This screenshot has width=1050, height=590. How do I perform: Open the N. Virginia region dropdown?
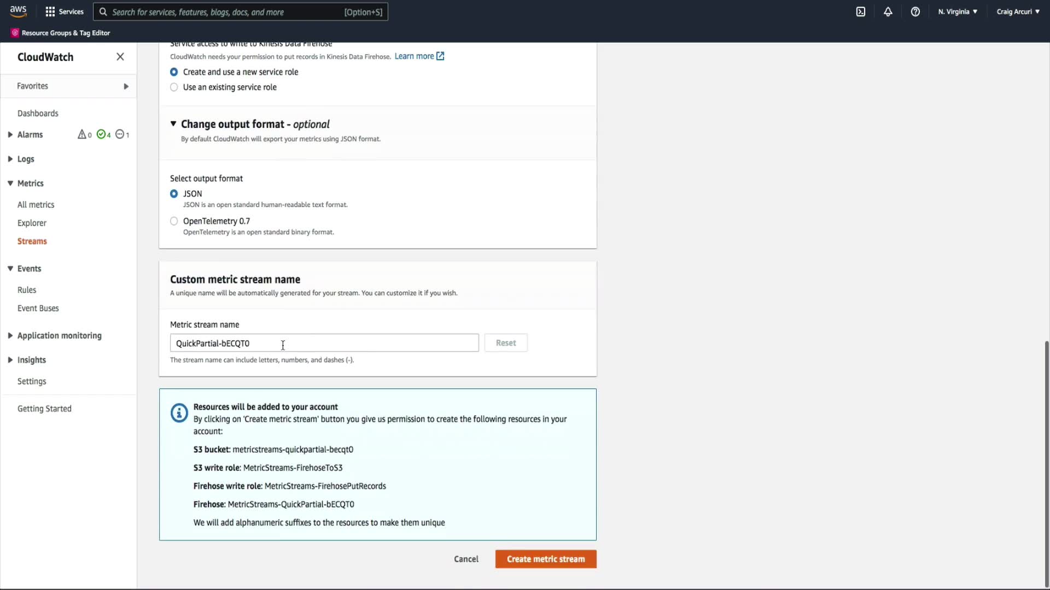[958, 11]
